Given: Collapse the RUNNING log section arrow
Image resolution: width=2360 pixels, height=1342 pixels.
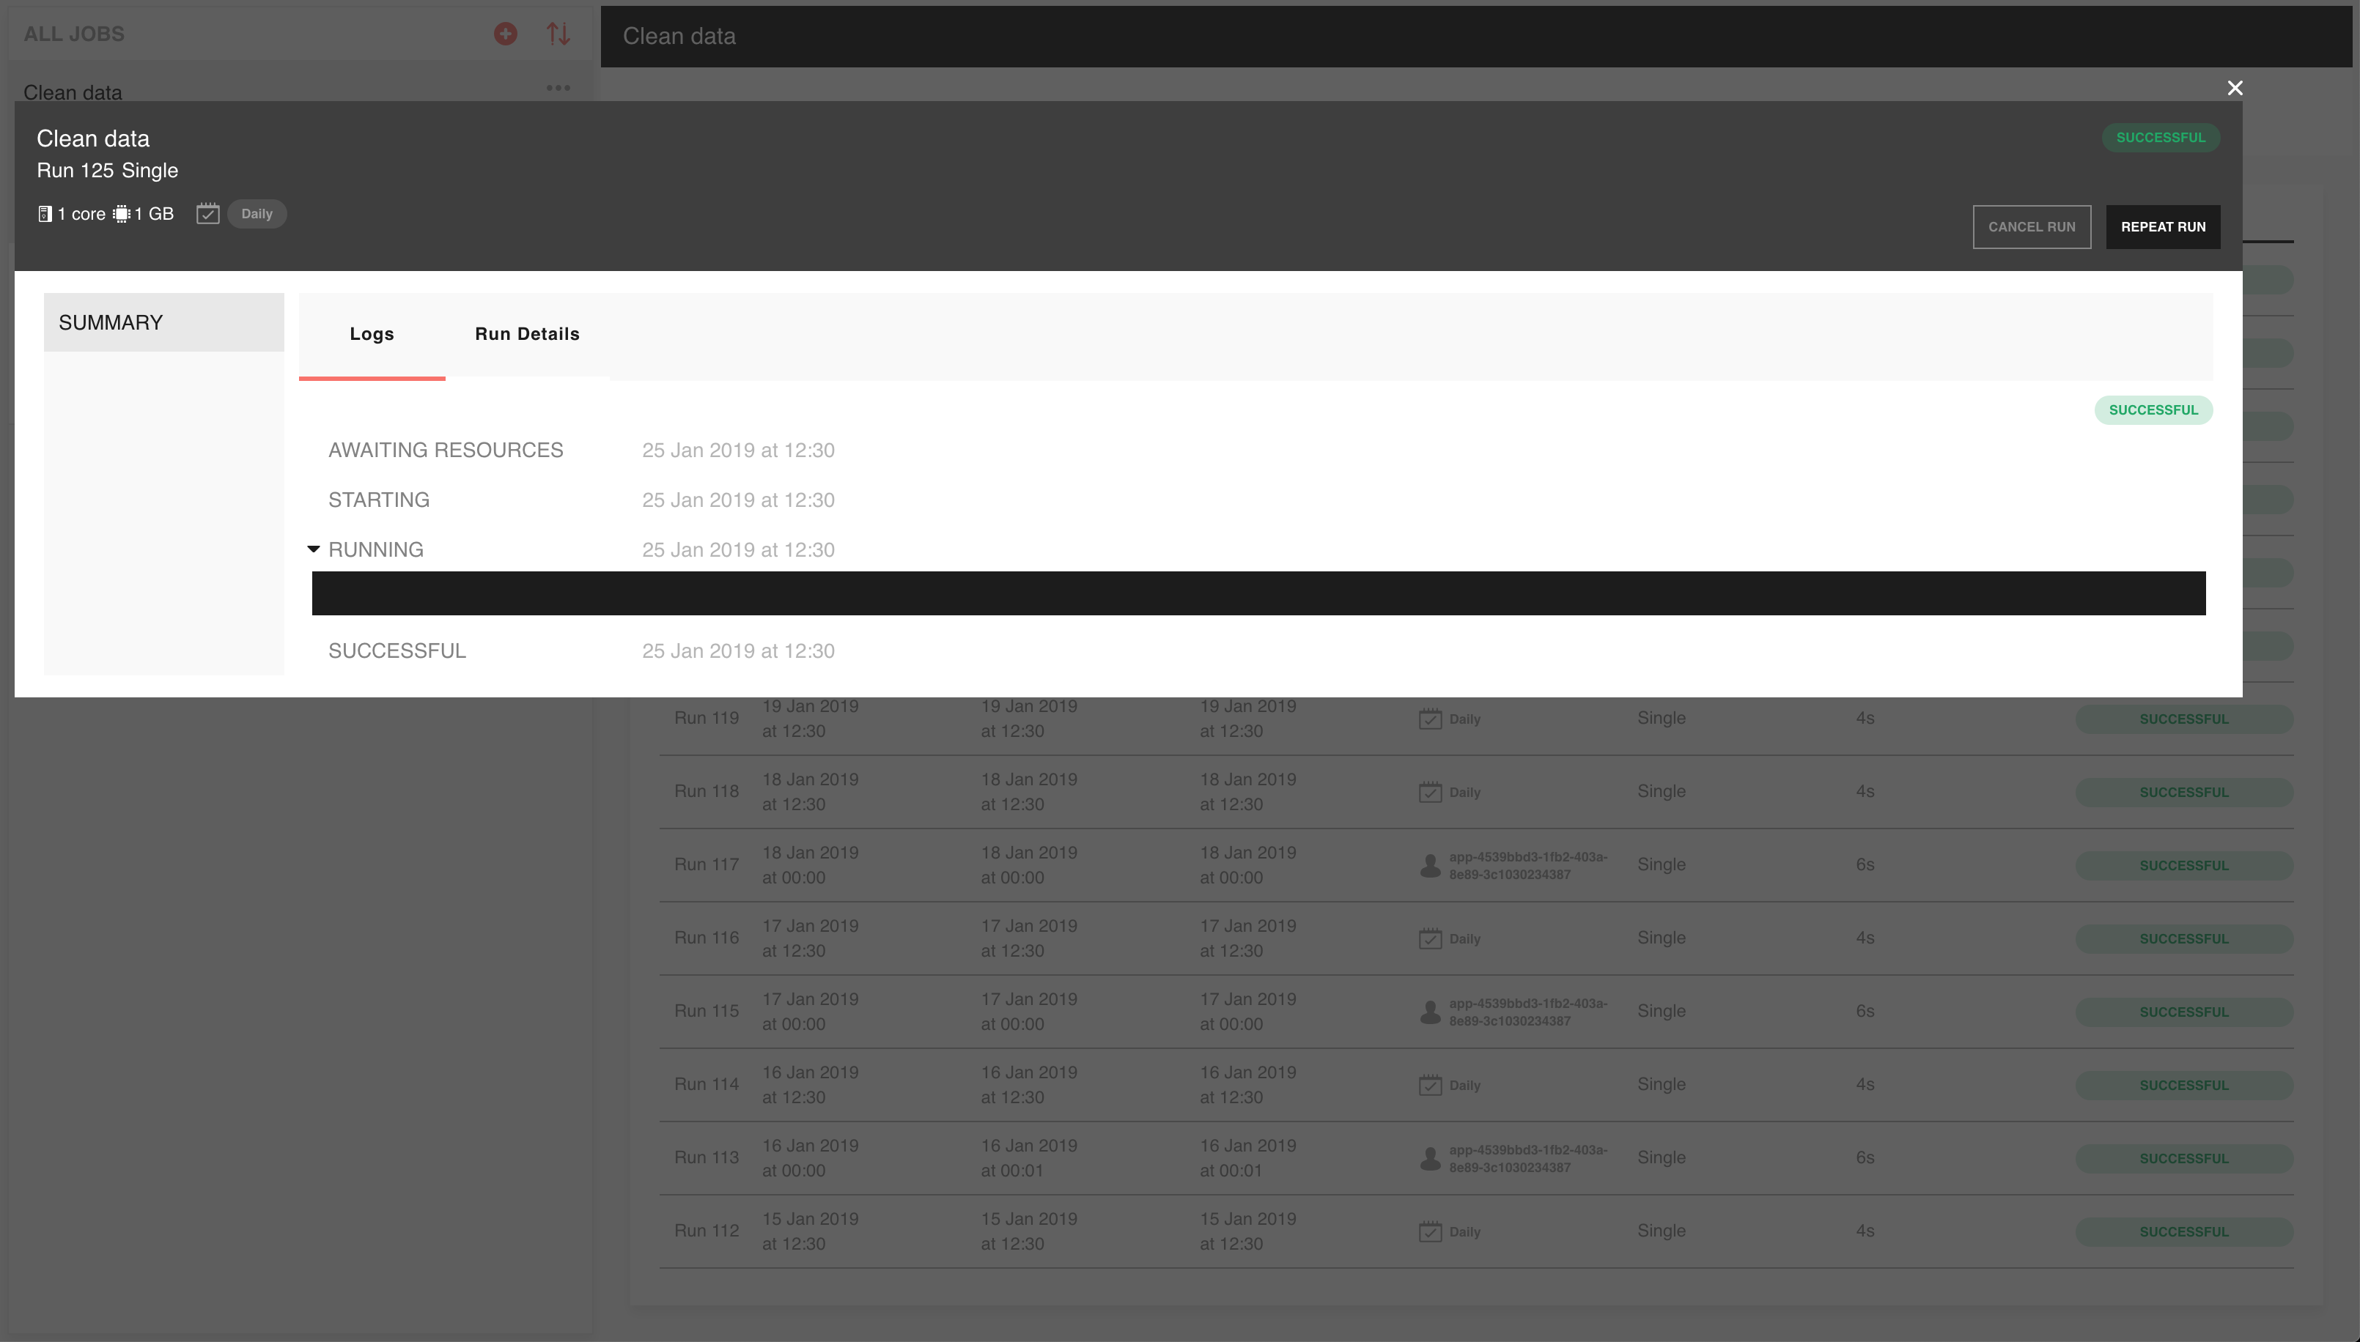Looking at the screenshot, I should [314, 549].
